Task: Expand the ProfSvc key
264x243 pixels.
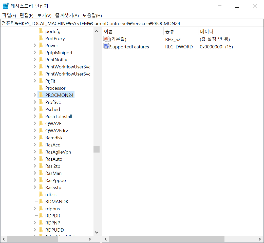Action: [35, 102]
